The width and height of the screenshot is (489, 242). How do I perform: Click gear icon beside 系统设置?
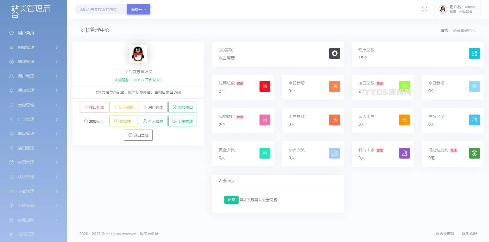point(12,206)
